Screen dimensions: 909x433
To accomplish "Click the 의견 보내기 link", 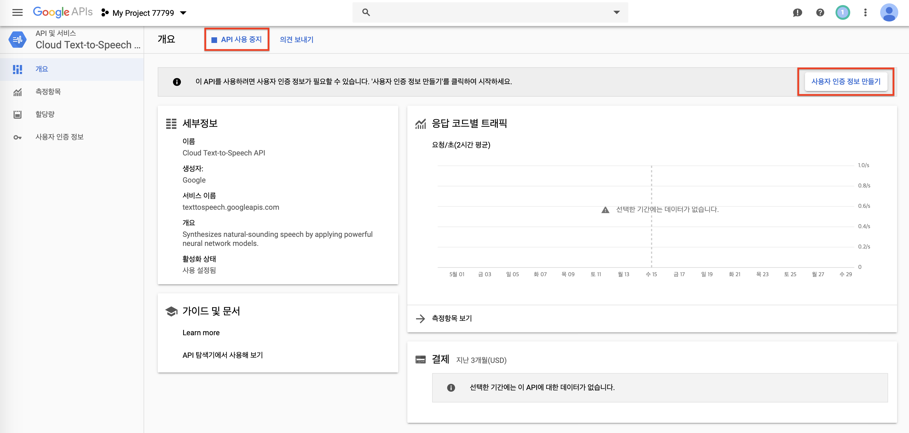I will pyautogui.click(x=296, y=40).
